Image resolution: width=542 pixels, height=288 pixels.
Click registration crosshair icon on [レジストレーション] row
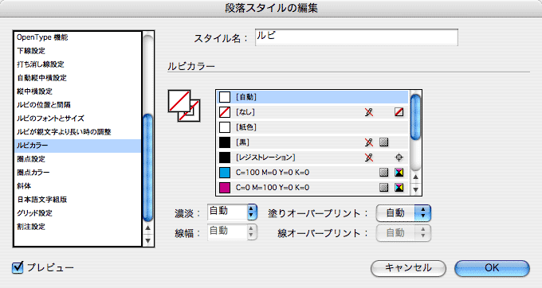point(399,158)
